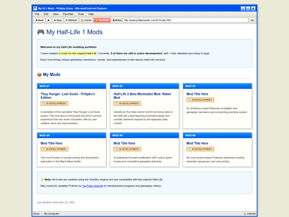Click the Stop toolbar button
Screen dimensions: 289x217
58,20
